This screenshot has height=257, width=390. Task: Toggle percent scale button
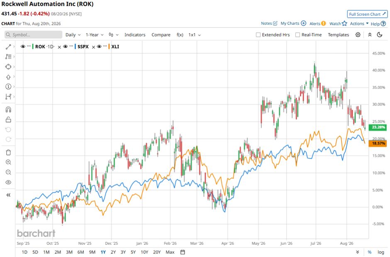(370, 252)
